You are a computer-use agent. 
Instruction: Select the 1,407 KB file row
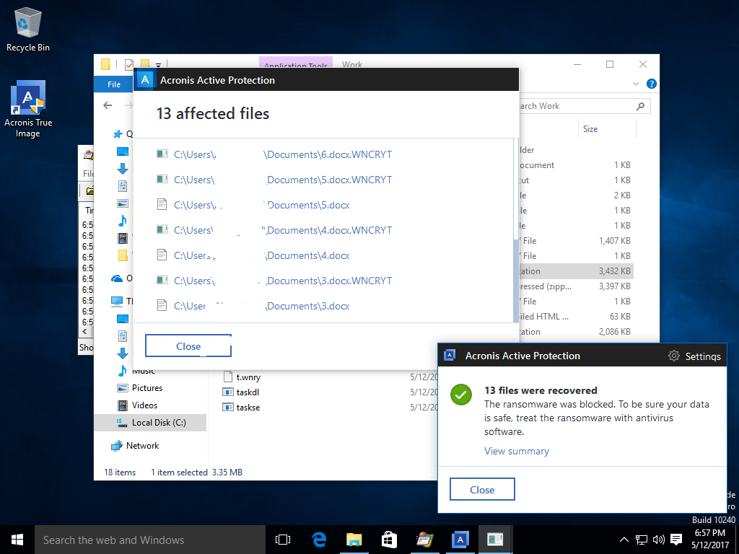pyautogui.click(x=575, y=241)
